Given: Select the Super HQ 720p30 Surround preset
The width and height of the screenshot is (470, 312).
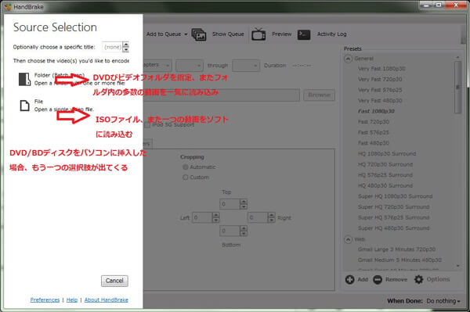Looking at the screenshot, I should click(x=393, y=207).
